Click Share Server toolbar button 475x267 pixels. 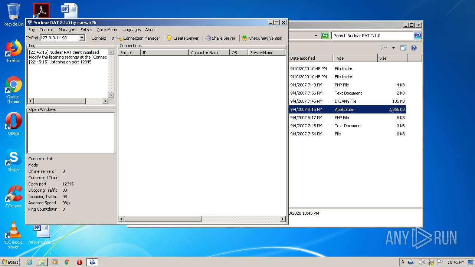click(220, 38)
